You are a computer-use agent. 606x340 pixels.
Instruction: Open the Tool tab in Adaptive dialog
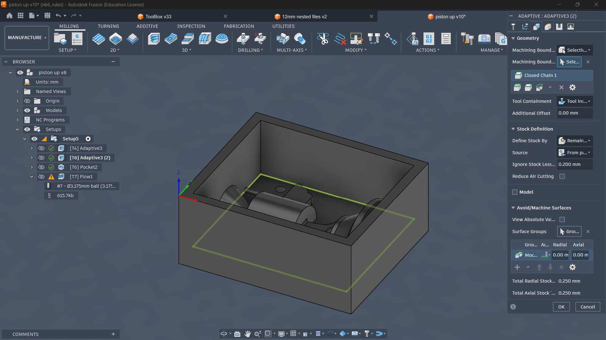coord(513,27)
